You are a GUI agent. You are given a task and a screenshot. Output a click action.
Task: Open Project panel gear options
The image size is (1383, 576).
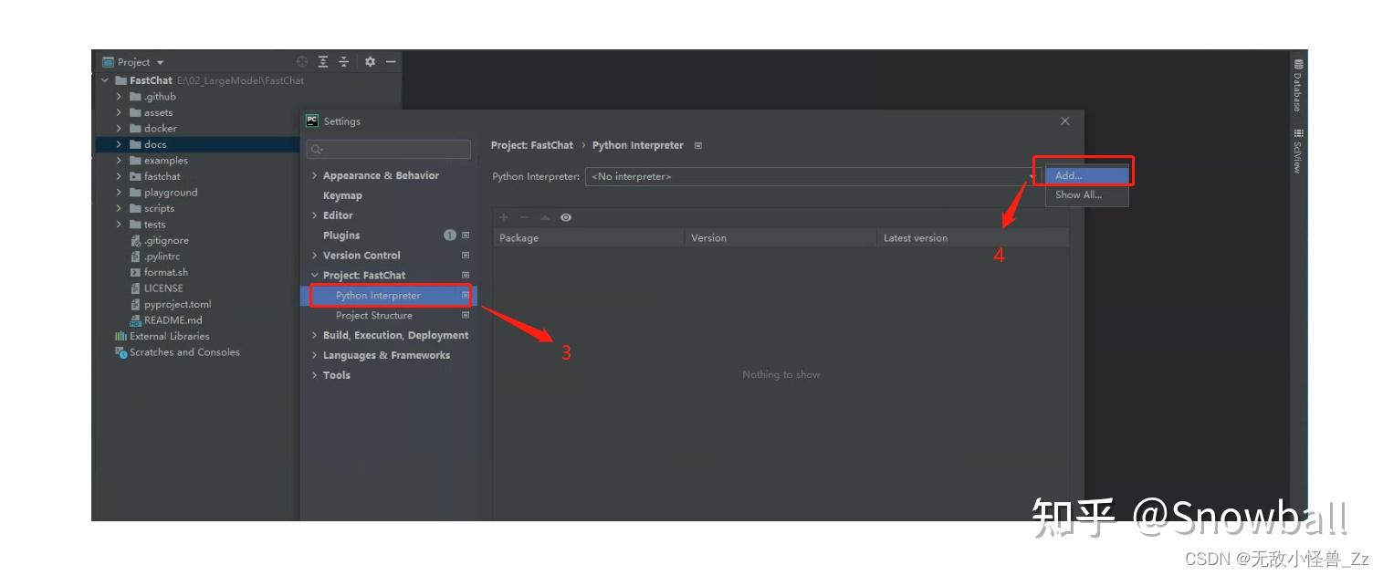pyautogui.click(x=370, y=62)
